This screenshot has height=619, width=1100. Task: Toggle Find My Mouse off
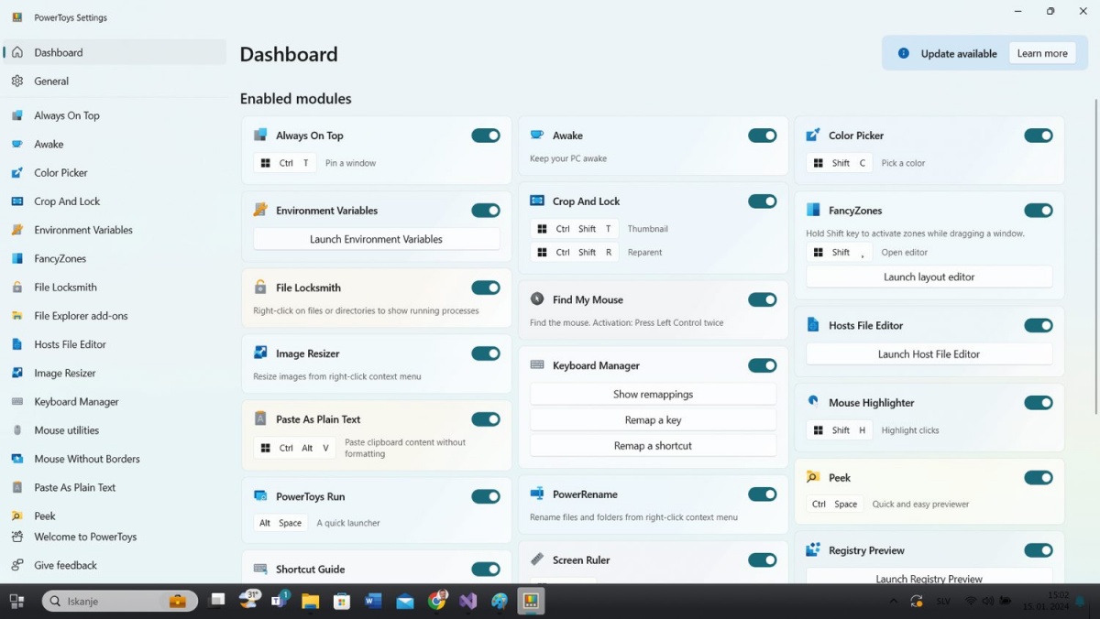coord(763,299)
